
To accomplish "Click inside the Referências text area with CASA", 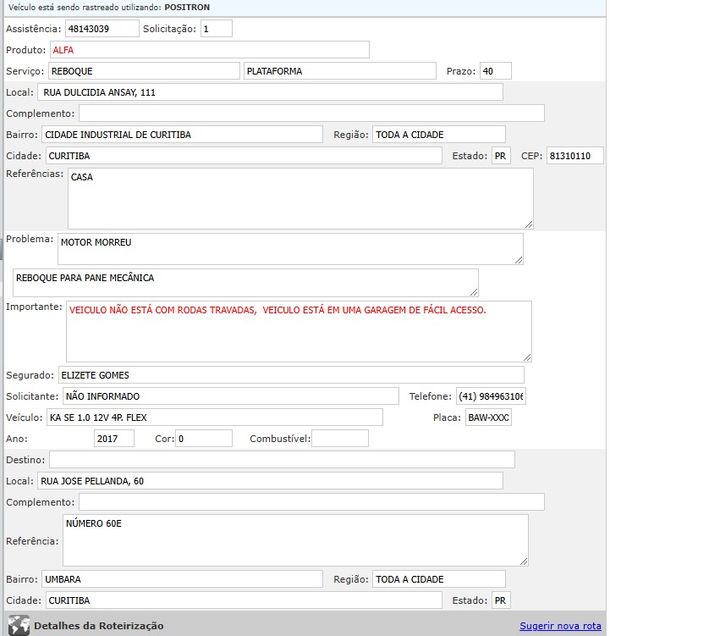I will [300, 198].
